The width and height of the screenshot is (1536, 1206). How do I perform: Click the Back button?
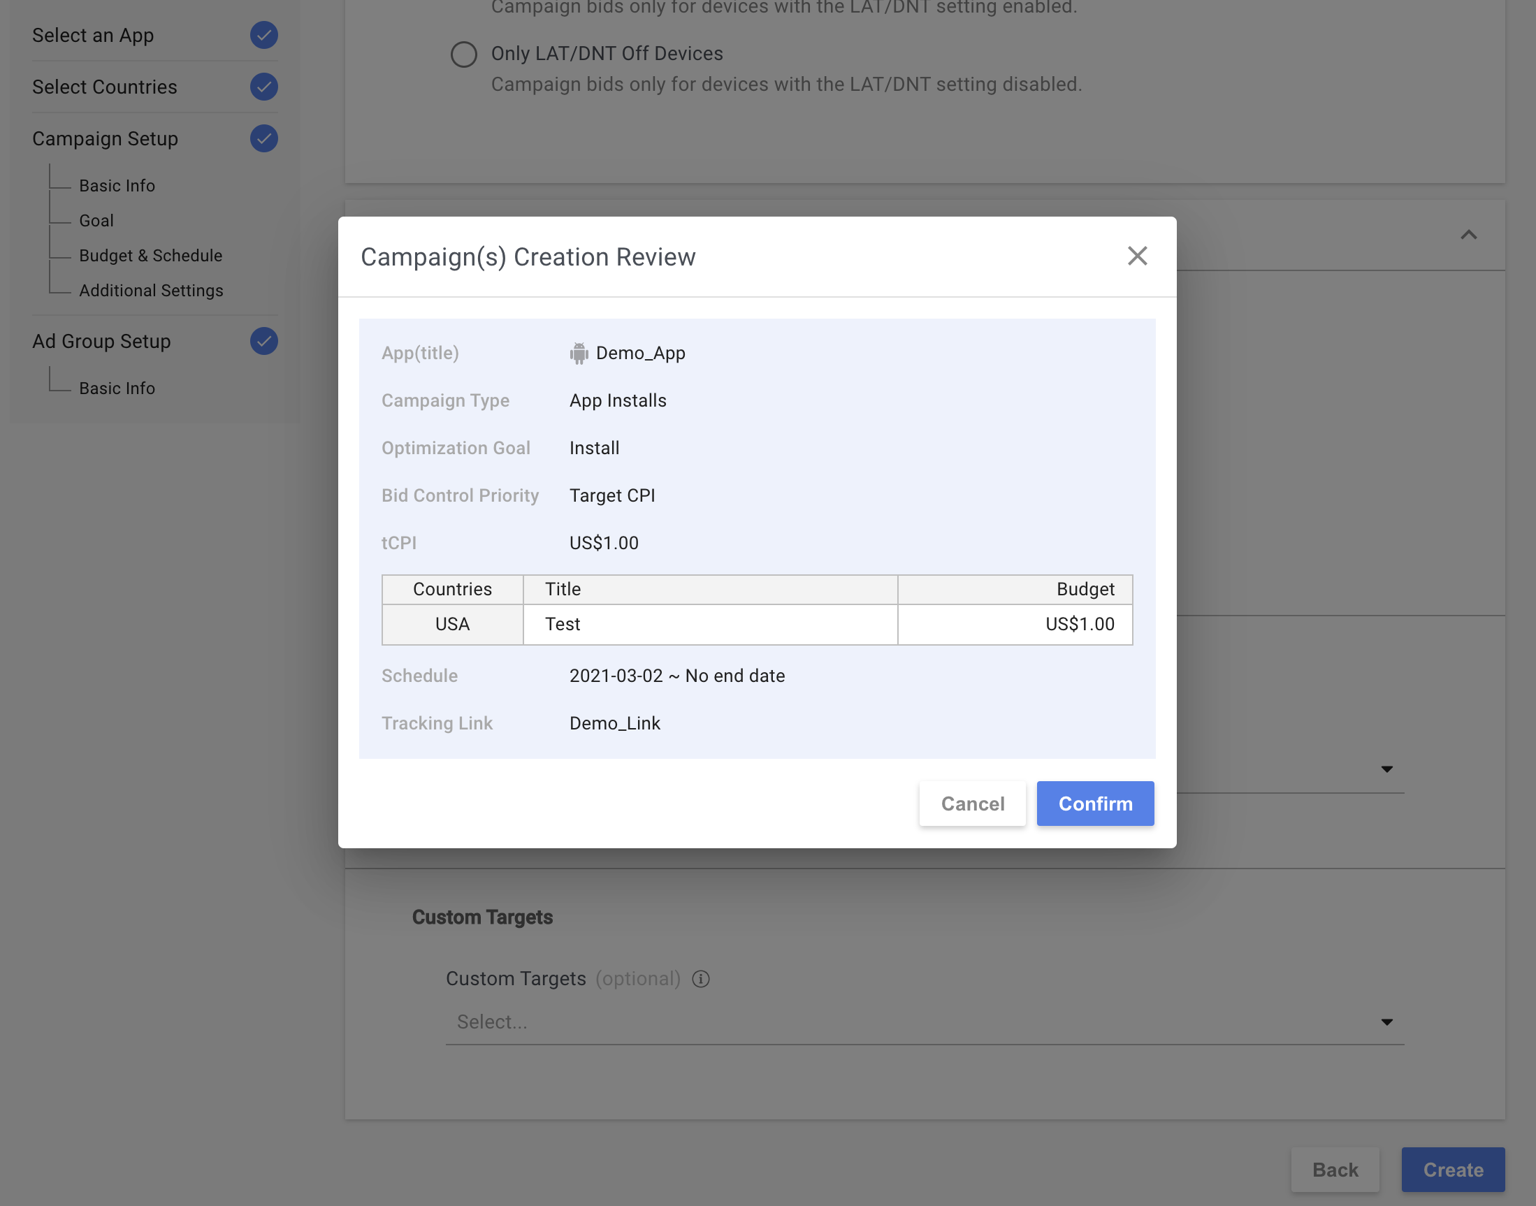1334,1169
